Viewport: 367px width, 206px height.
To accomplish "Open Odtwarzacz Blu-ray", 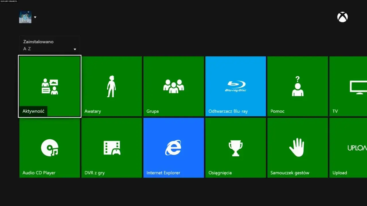I will pos(235,86).
